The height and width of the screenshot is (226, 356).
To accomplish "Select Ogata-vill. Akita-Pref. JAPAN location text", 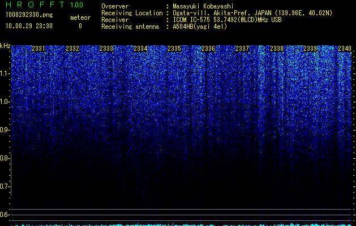I will (x=252, y=13).
